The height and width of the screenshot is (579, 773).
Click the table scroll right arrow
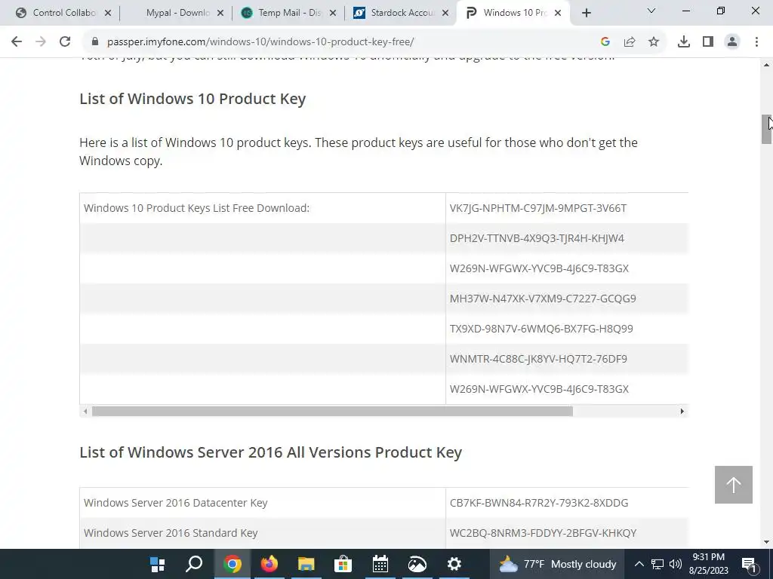pos(682,411)
